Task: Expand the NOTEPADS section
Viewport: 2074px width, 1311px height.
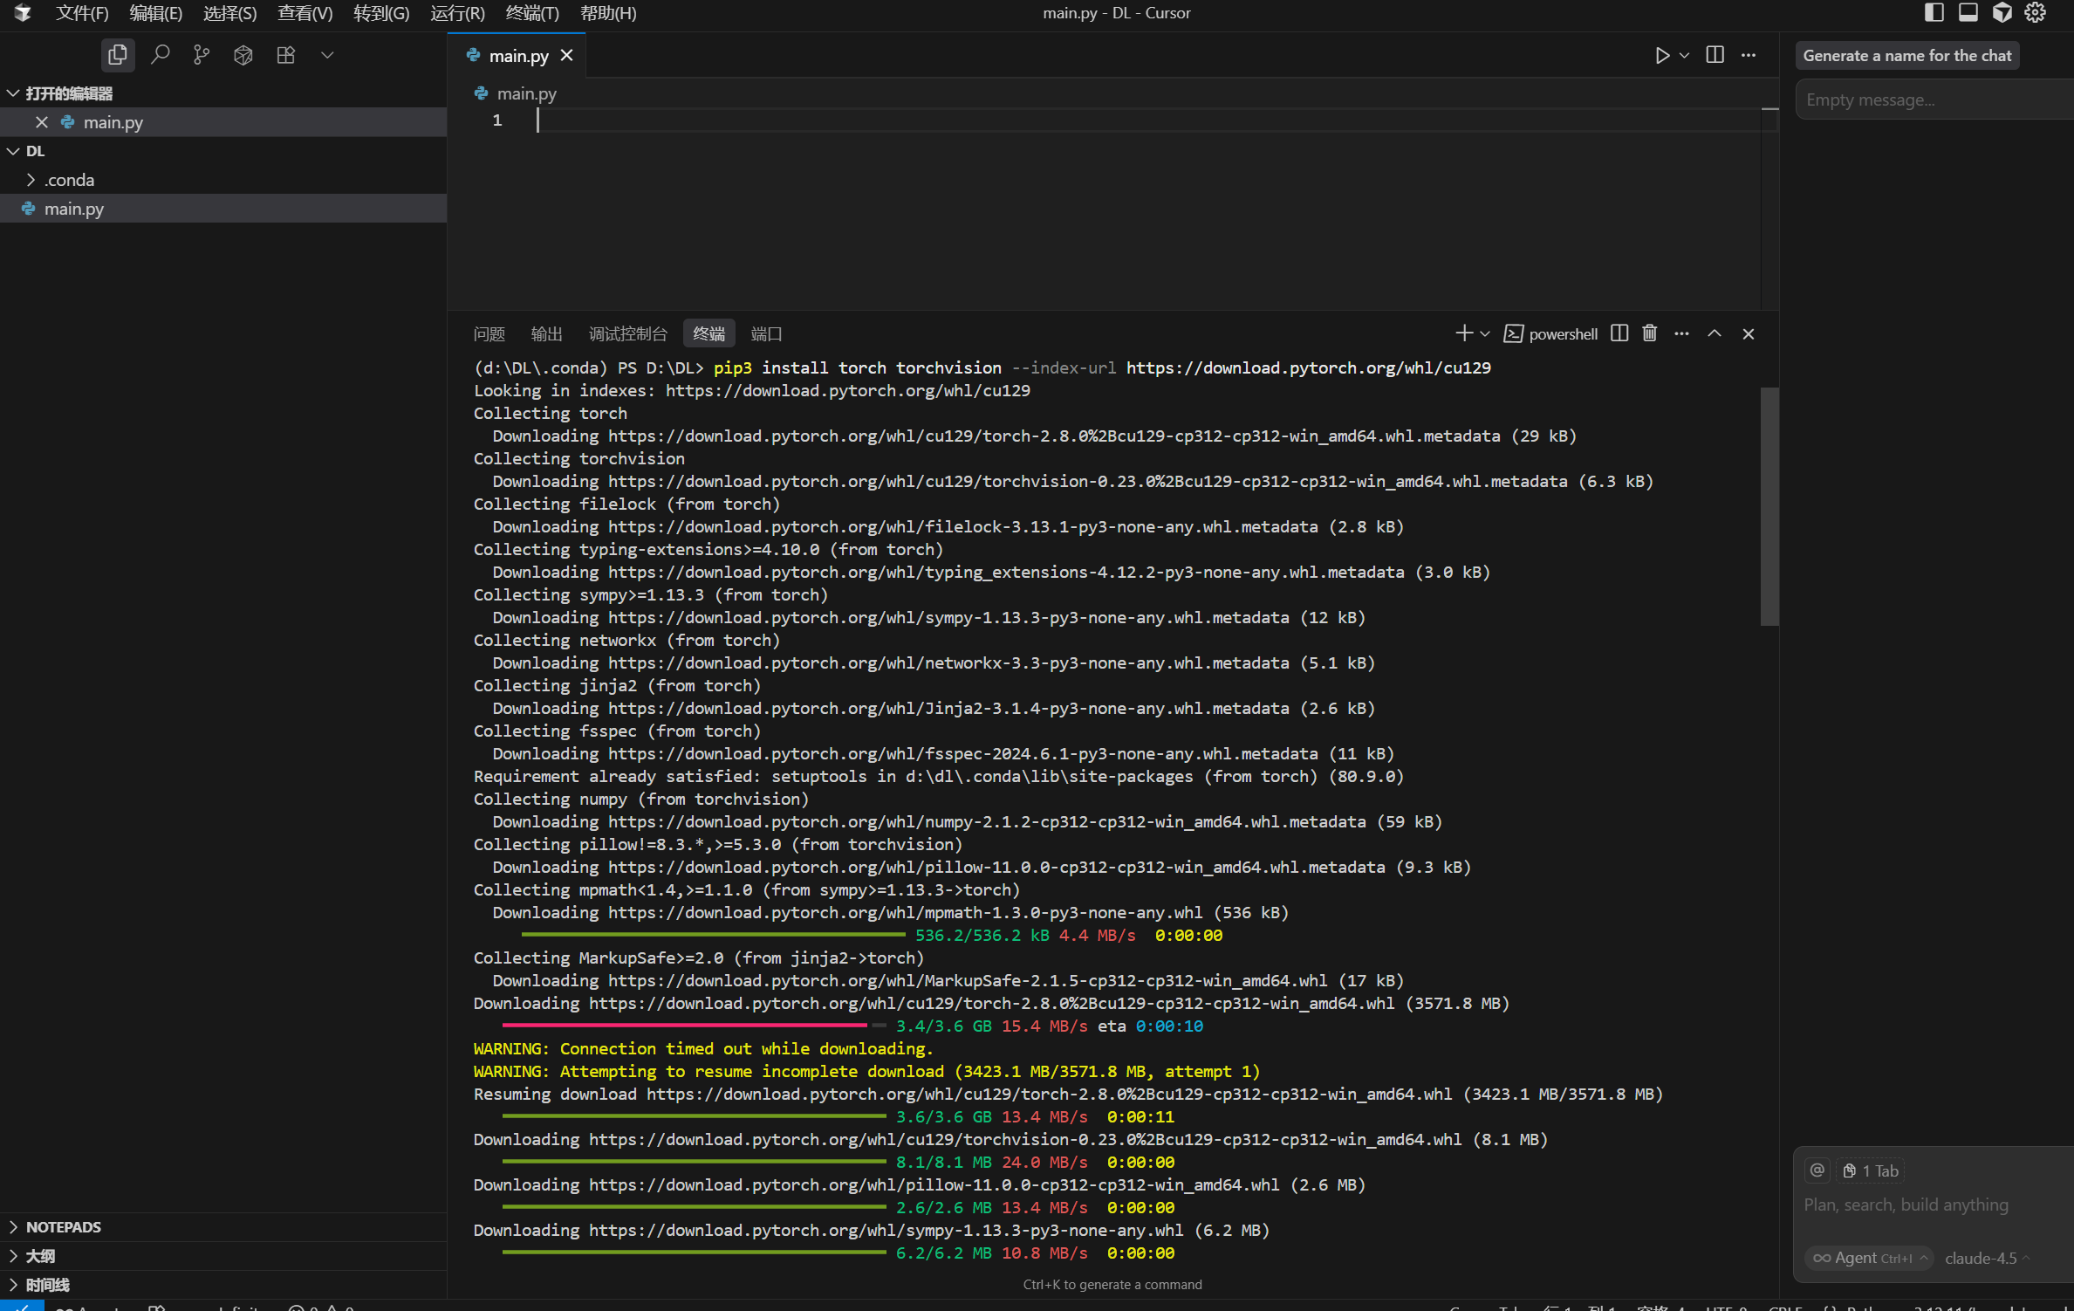Action: 63,1226
